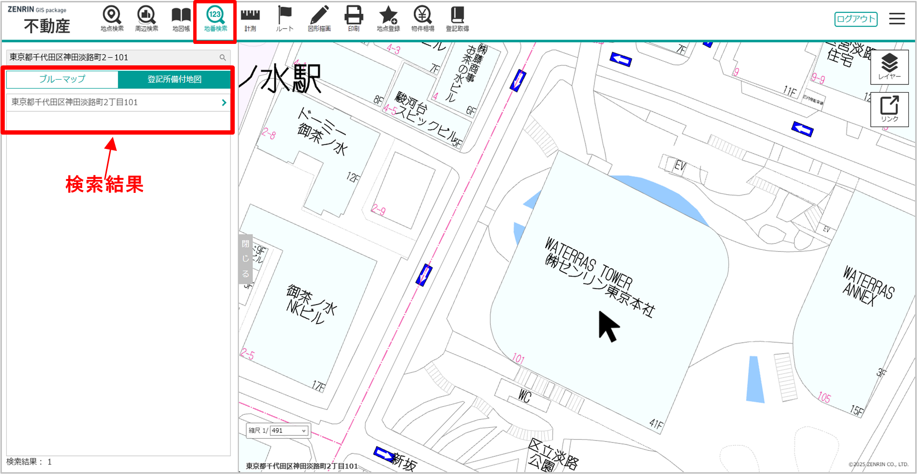This screenshot has height=474, width=917.
Task: Click the 印刷 print icon
Action: pyautogui.click(x=354, y=19)
